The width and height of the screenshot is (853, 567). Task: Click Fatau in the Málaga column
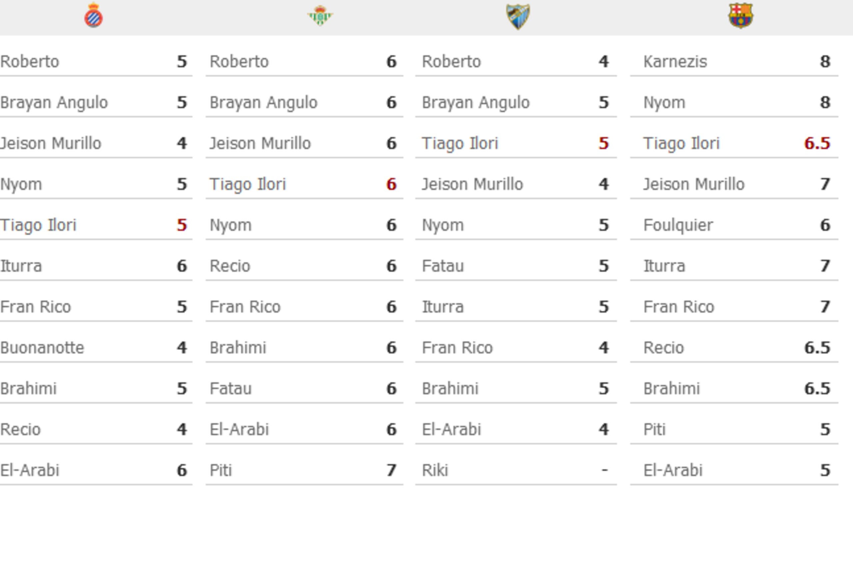(443, 266)
